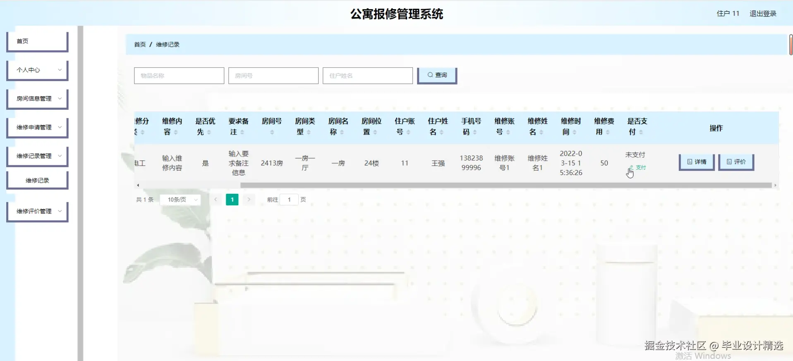Click the 24楼 room location cell

(371, 163)
